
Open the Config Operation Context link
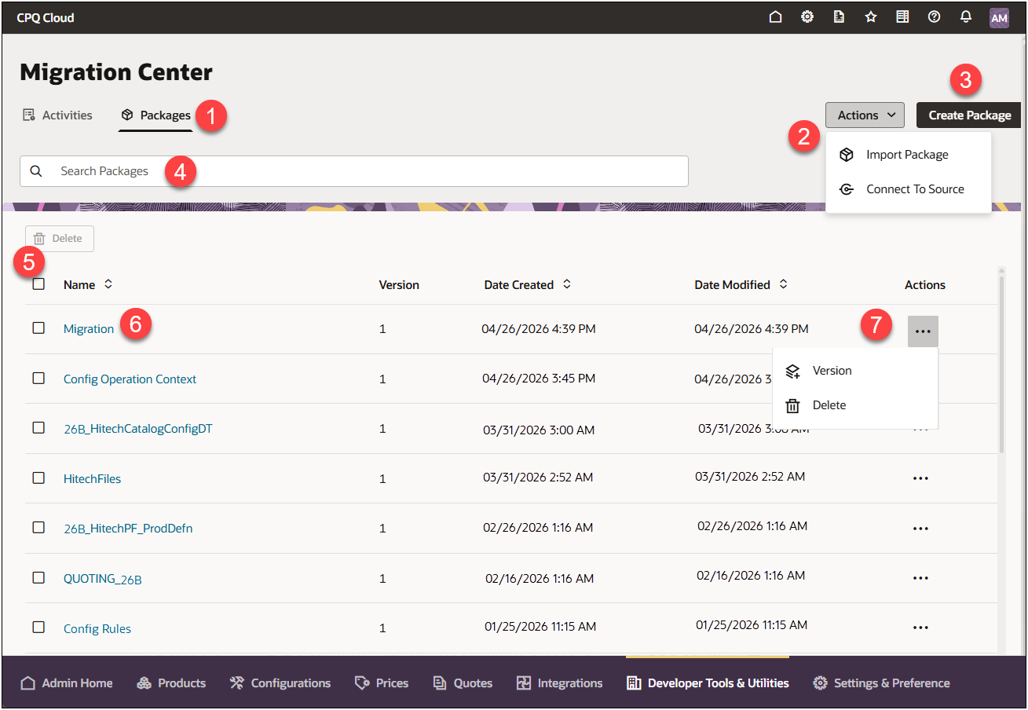click(130, 379)
